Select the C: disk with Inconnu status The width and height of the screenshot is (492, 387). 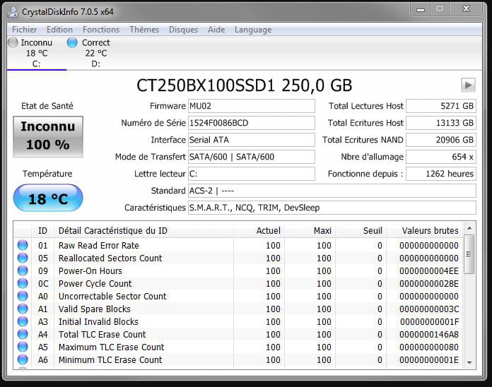point(36,53)
